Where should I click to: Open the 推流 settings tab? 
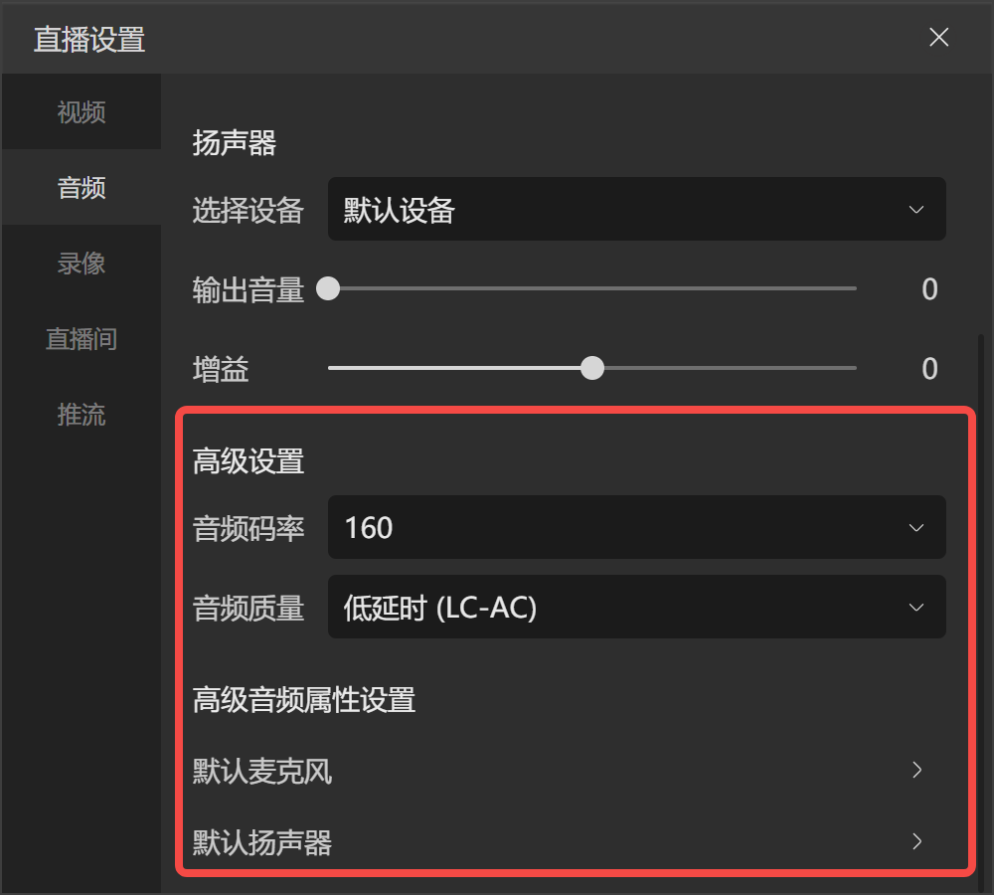[x=82, y=415]
